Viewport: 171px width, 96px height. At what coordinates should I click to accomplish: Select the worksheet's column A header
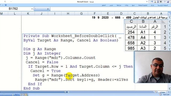pyautogui.click(x=161, y=14)
